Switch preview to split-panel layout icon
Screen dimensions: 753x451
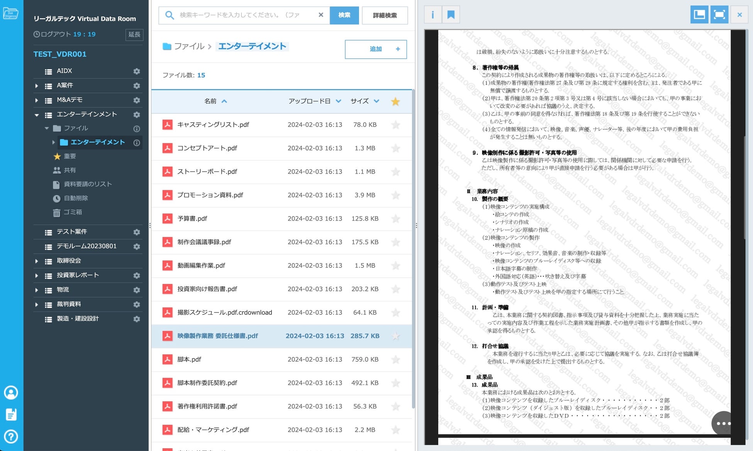coord(699,15)
